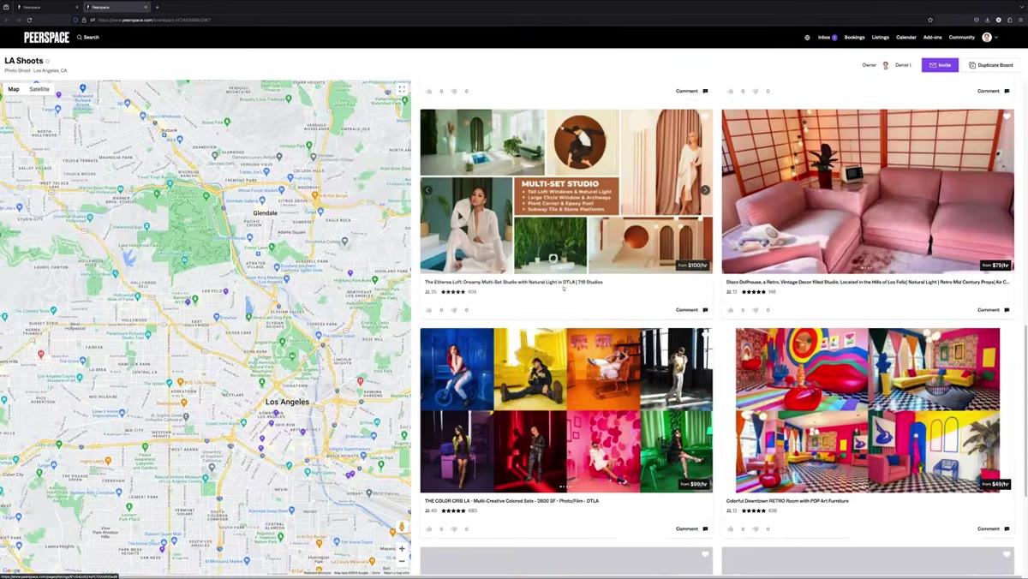
Task: Show previous photo of Etherea Loft listing
Action: tap(427, 190)
